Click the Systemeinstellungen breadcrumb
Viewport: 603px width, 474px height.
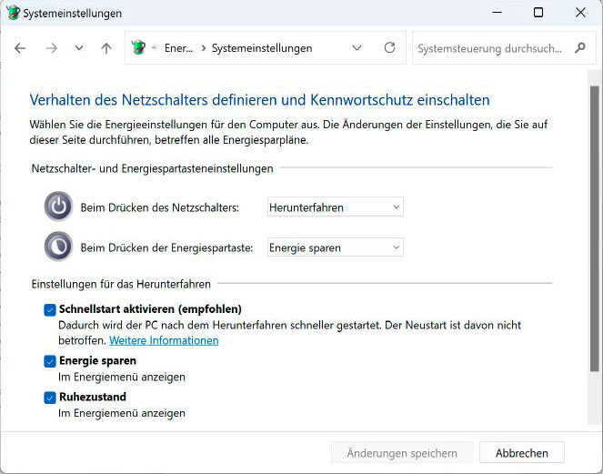click(262, 48)
